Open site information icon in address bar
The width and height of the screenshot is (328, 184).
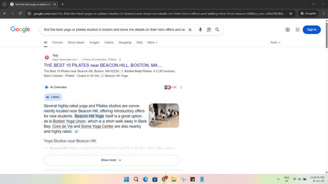coord(29,14)
